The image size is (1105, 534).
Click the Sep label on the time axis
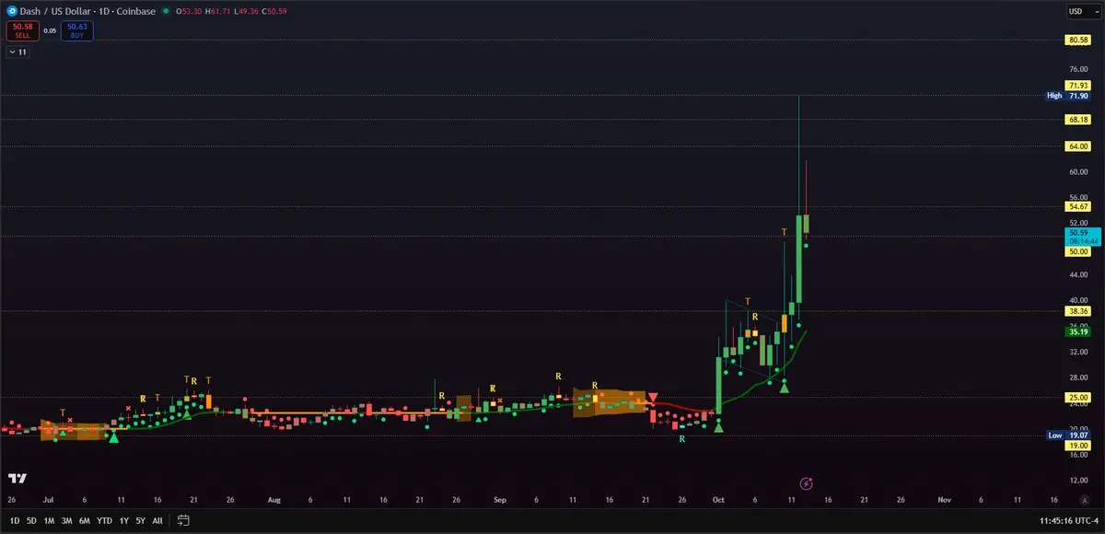(x=500, y=500)
